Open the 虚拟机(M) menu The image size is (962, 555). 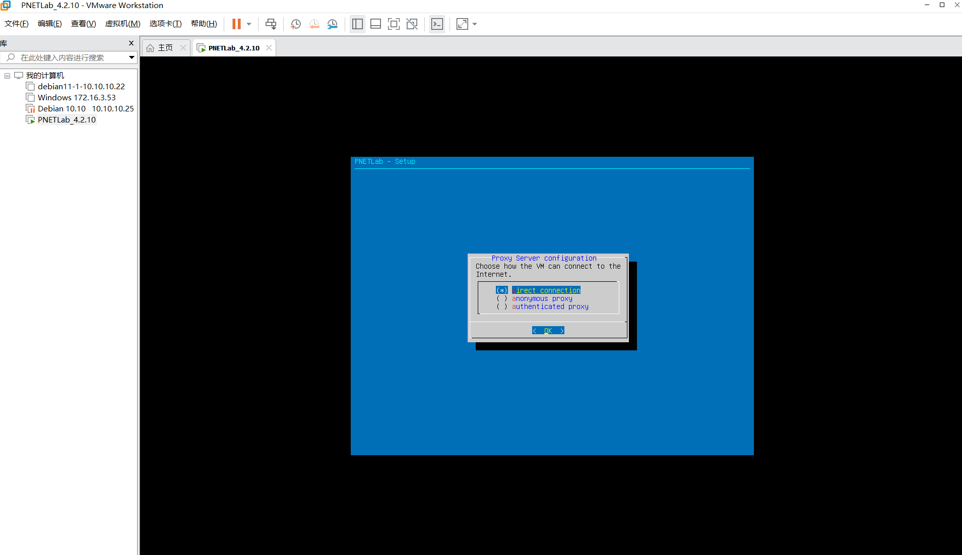[122, 24]
